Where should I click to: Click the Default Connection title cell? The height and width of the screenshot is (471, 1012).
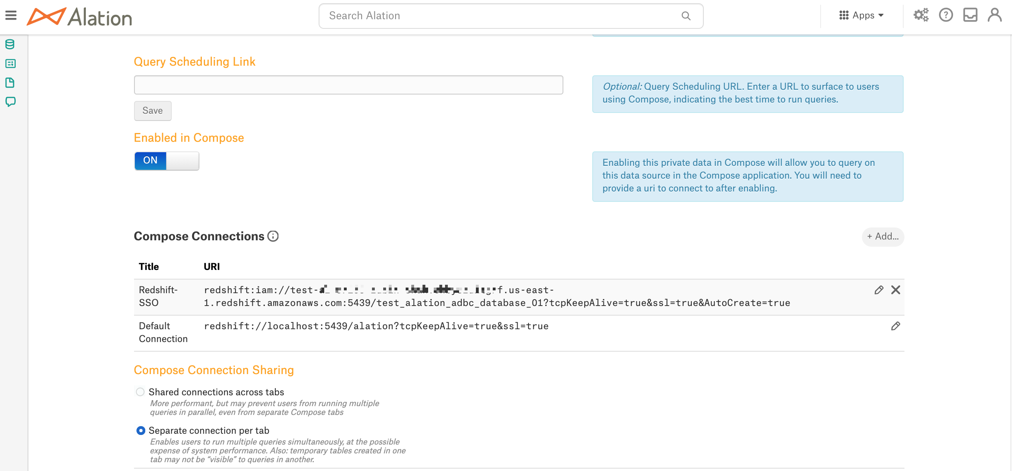point(163,332)
